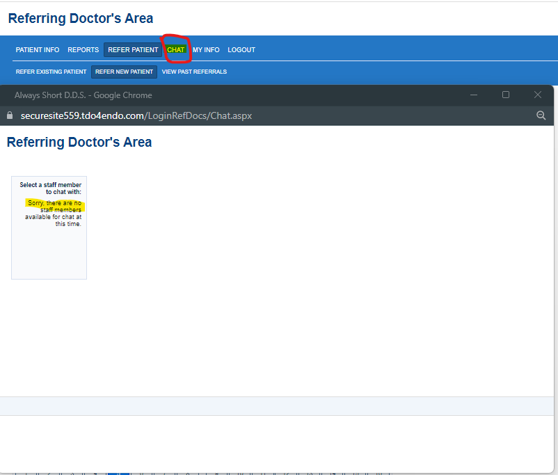Screen dimensions: 558x475
Task: Open the Patient Info menu item
Action: point(38,50)
